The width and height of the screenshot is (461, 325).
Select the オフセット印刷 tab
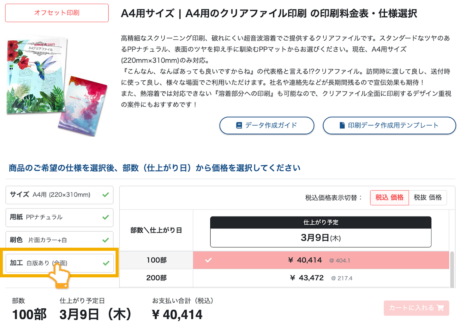click(57, 13)
